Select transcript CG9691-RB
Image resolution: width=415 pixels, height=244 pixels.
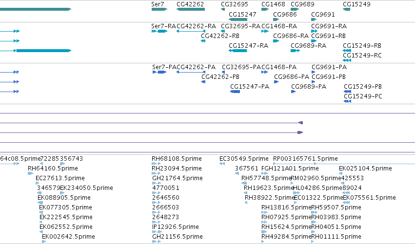329,36
